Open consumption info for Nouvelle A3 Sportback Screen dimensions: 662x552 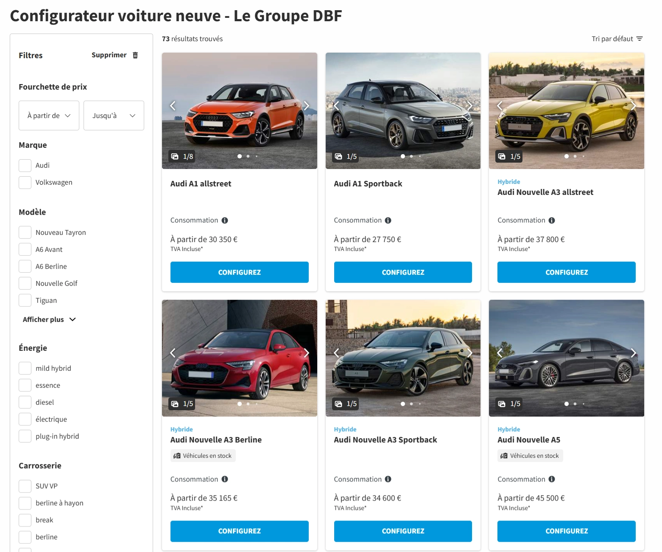388,479
